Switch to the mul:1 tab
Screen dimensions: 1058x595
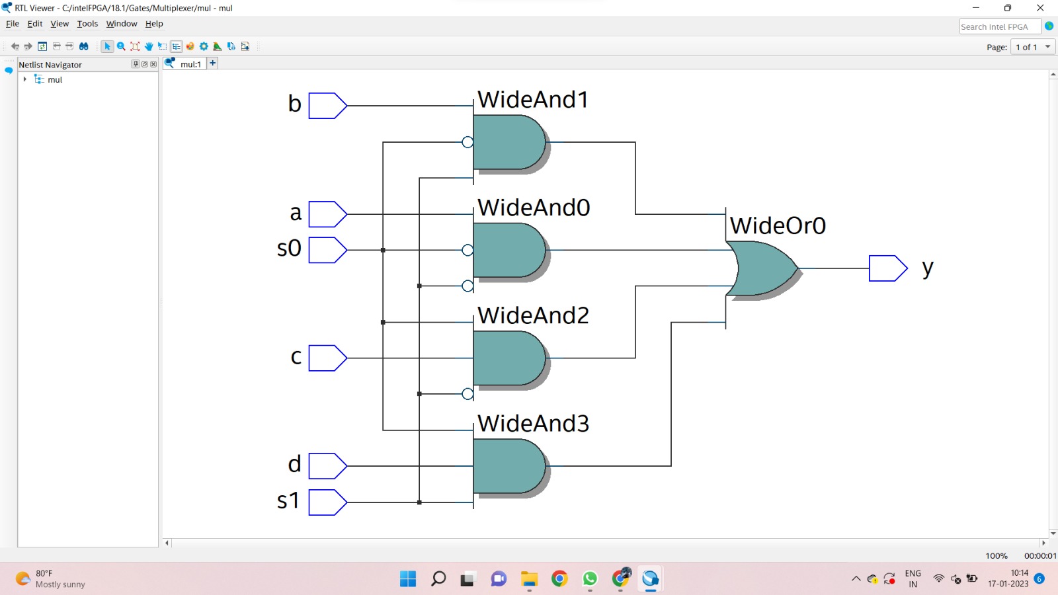[x=184, y=63]
